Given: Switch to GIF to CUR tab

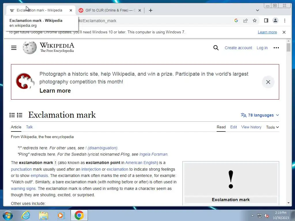Looking at the screenshot, I should click(110, 10).
